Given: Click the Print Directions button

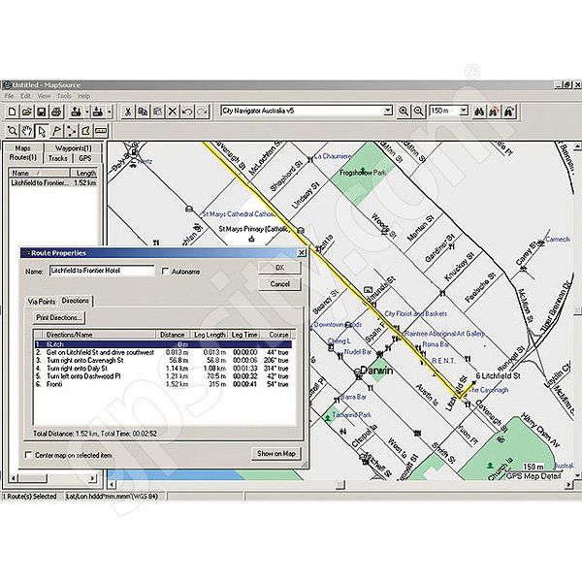Looking at the screenshot, I should [60, 317].
